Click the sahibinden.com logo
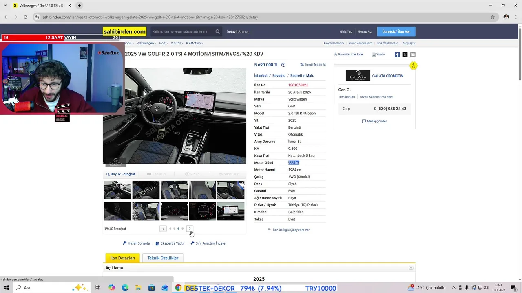 (x=124, y=31)
